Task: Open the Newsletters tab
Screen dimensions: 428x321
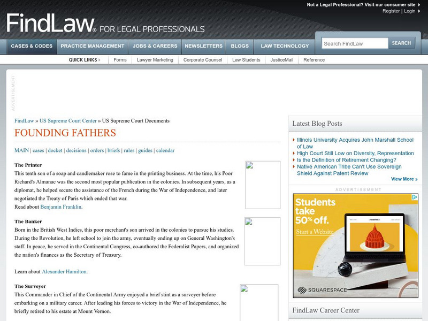Action: (x=204, y=46)
